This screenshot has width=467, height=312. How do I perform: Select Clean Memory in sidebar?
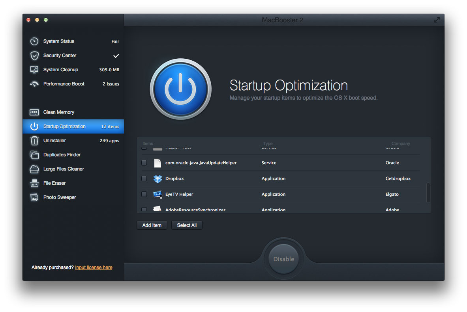coord(73,112)
